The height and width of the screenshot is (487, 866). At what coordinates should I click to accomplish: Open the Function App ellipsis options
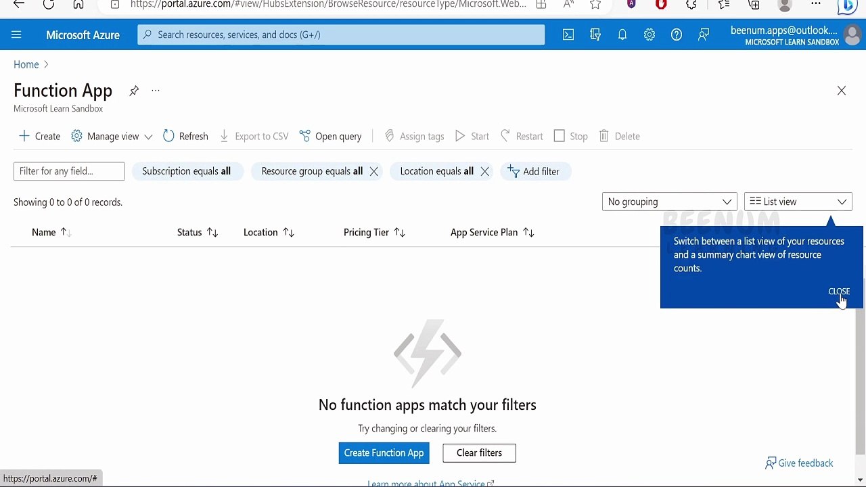coord(156,91)
